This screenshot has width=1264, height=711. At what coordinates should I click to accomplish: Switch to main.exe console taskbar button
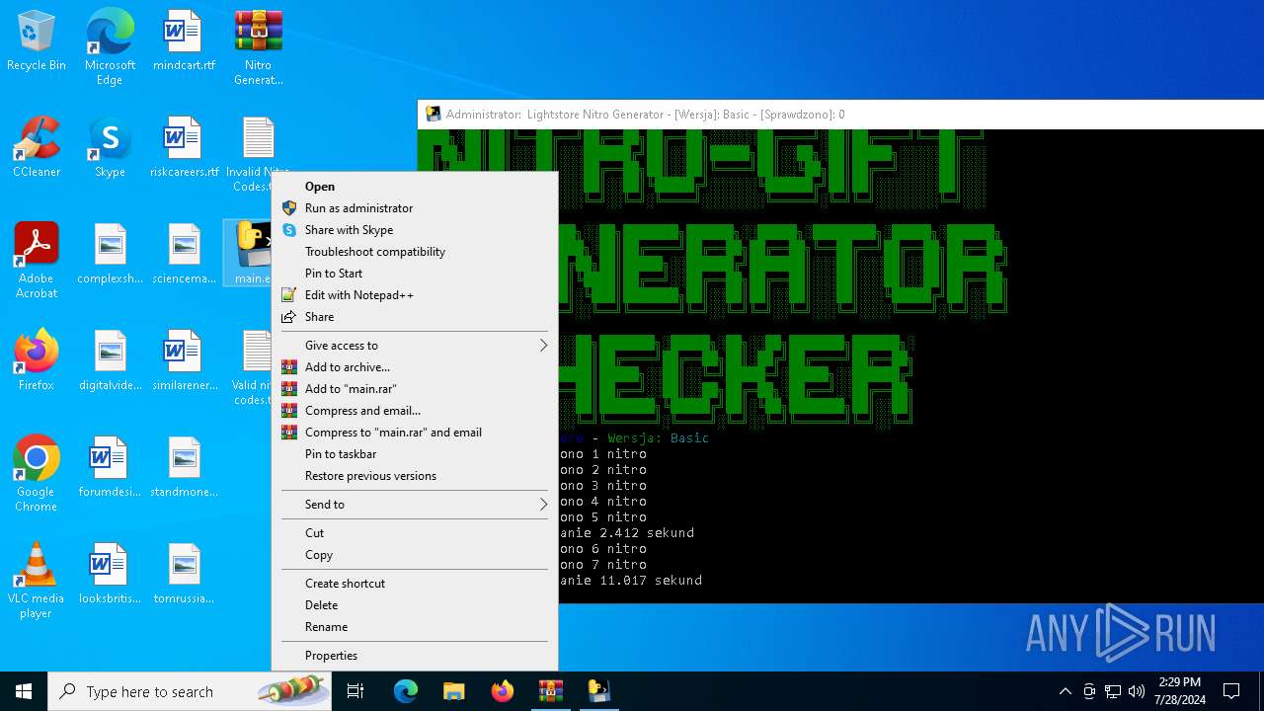click(598, 691)
